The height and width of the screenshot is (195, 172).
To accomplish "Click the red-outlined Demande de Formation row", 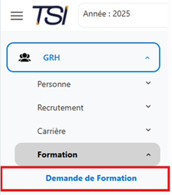I will pos(85,179).
